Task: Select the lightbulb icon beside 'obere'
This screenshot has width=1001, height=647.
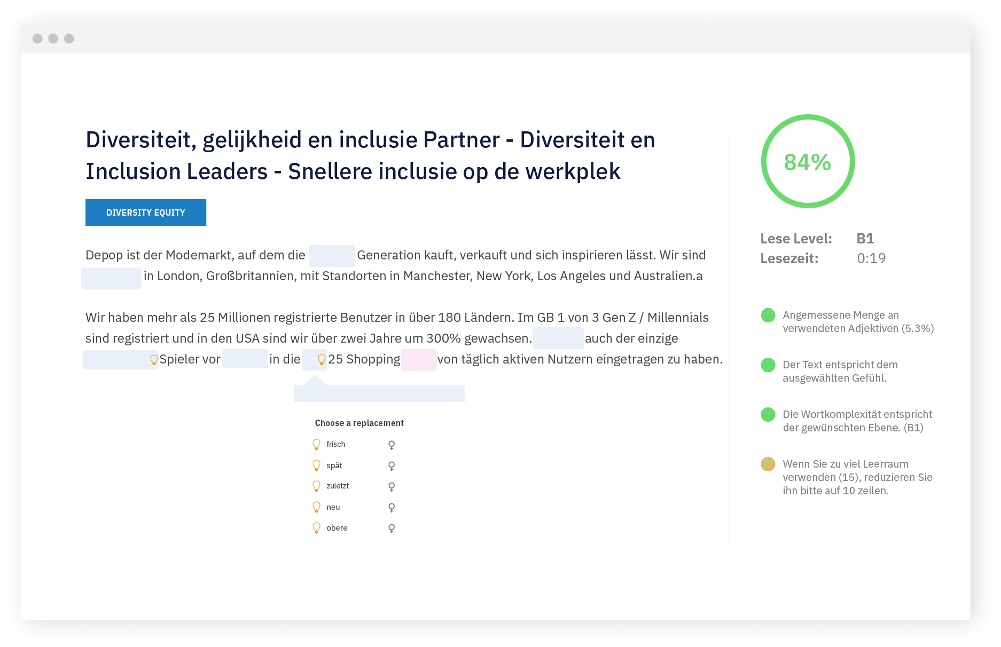Action: pyautogui.click(x=316, y=528)
